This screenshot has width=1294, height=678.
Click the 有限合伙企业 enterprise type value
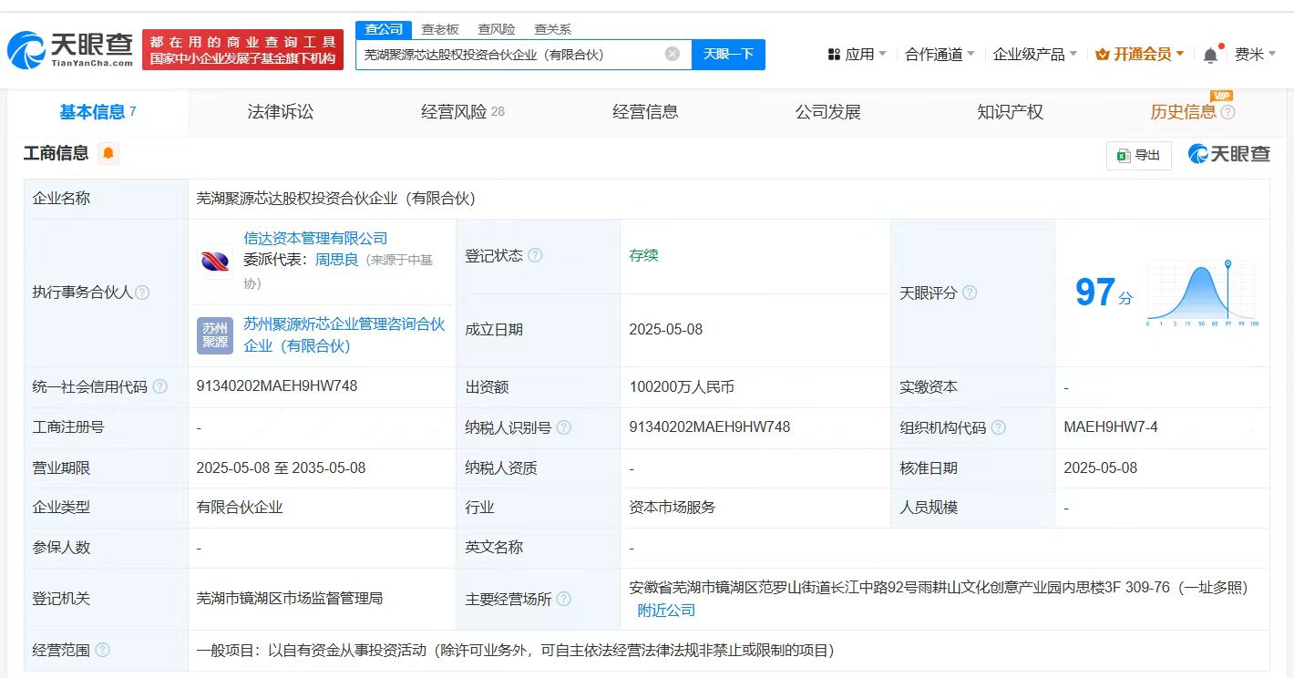tap(240, 508)
